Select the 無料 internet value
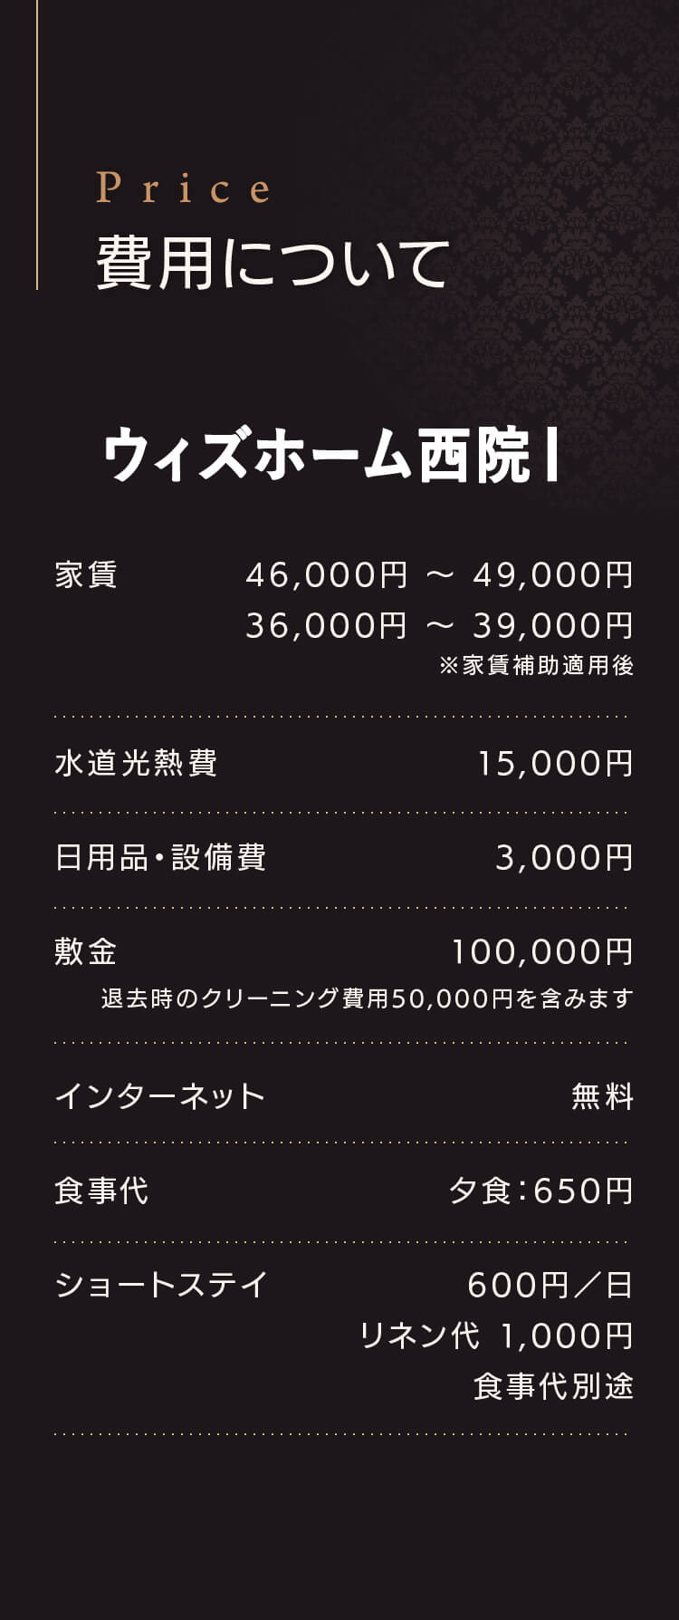 coord(602,1097)
